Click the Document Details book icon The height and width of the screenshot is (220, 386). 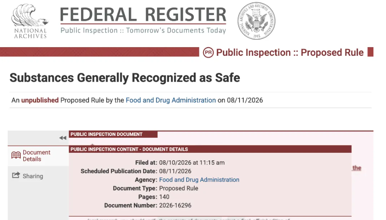[16, 155]
